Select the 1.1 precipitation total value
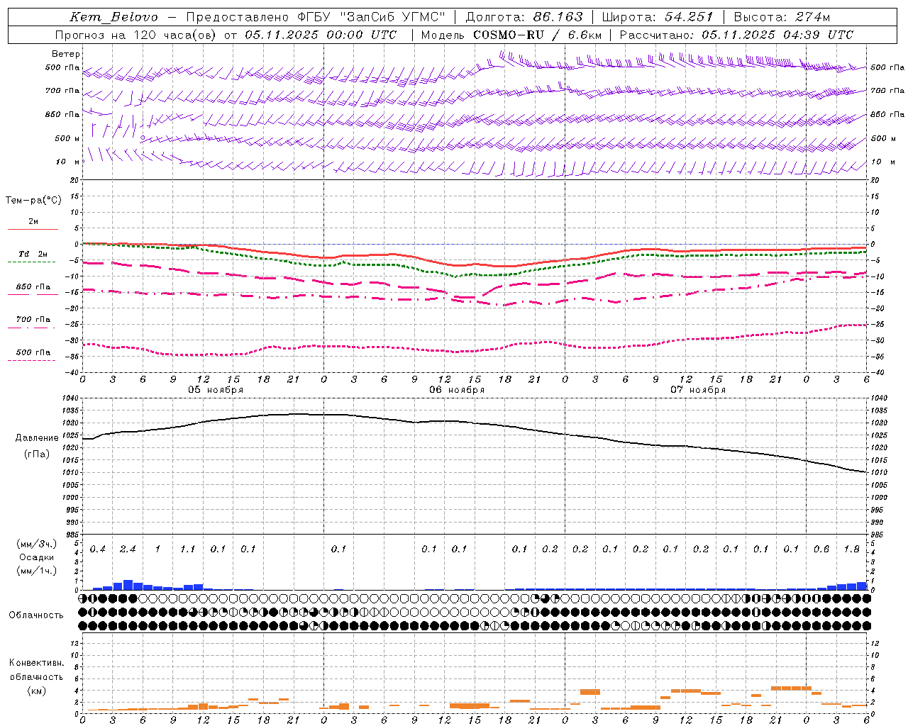The width and height of the screenshot is (908, 726). click(x=188, y=549)
